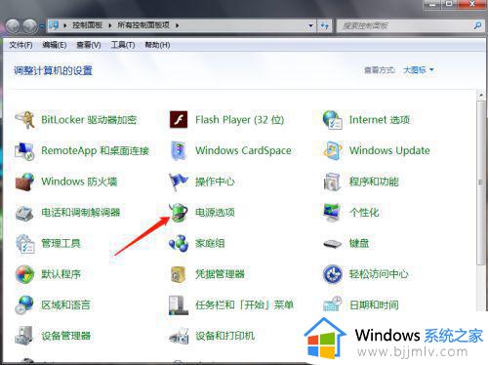This screenshot has width=488, height=365.
Task: Open the 轻松访问中心 icon
Action: pos(332,274)
